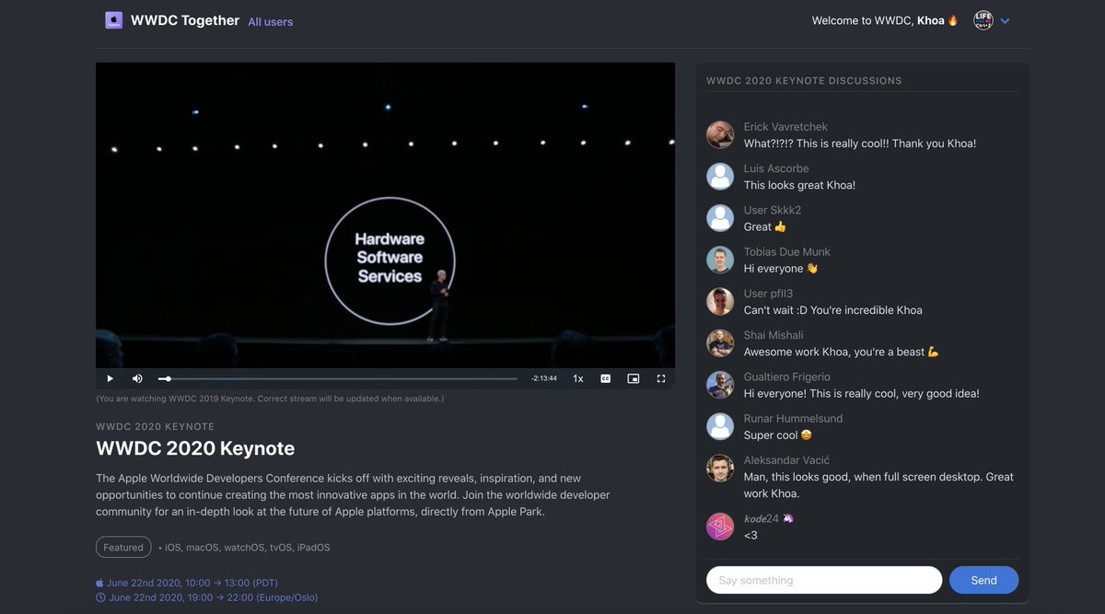
Task: Mute the video volume
Action: pos(137,378)
